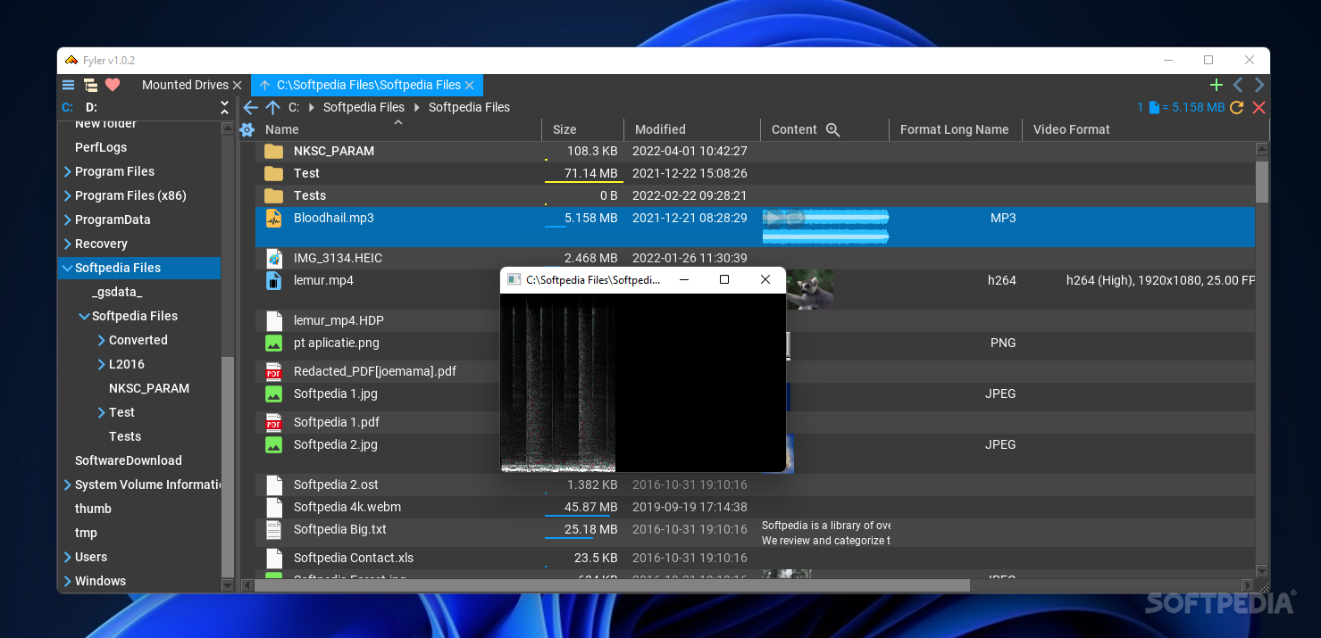
Task: Click the Softpedia 1.pdf PDF icon
Action: pyautogui.click(x=274, y=422)
